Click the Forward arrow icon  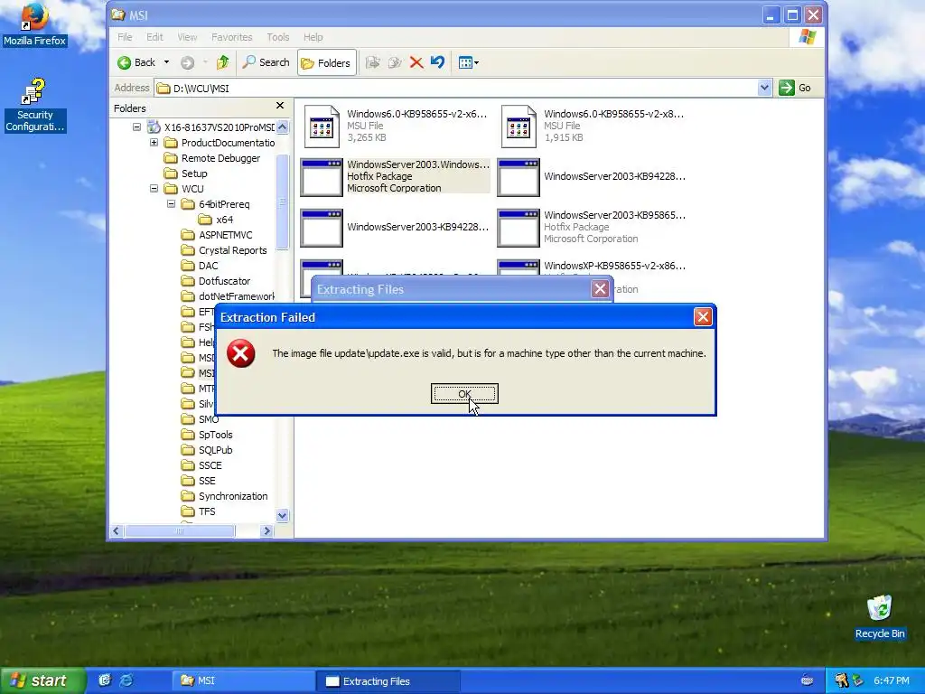[x=188, y=62]
